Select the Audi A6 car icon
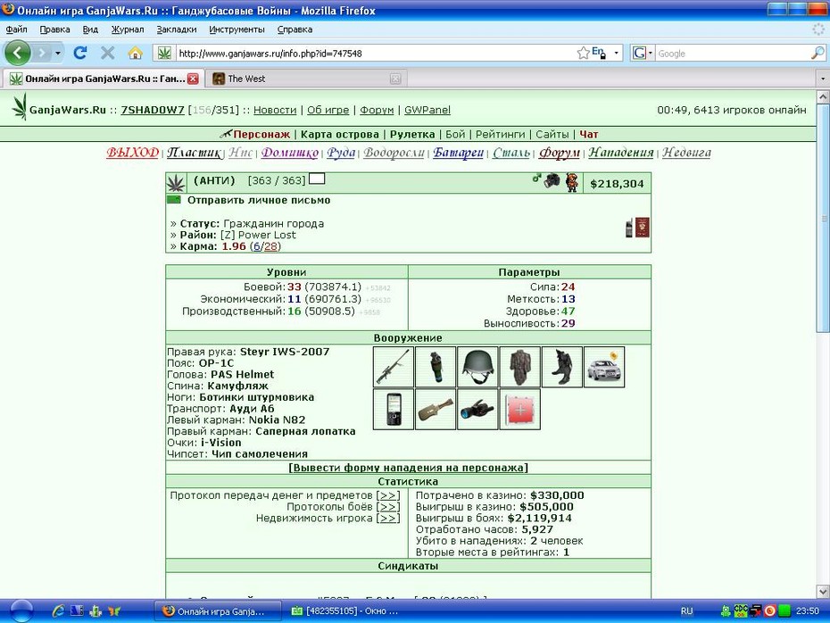 604,367
